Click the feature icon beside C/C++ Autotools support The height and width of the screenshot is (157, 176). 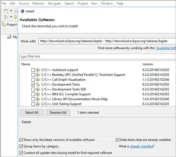point(38,70)
